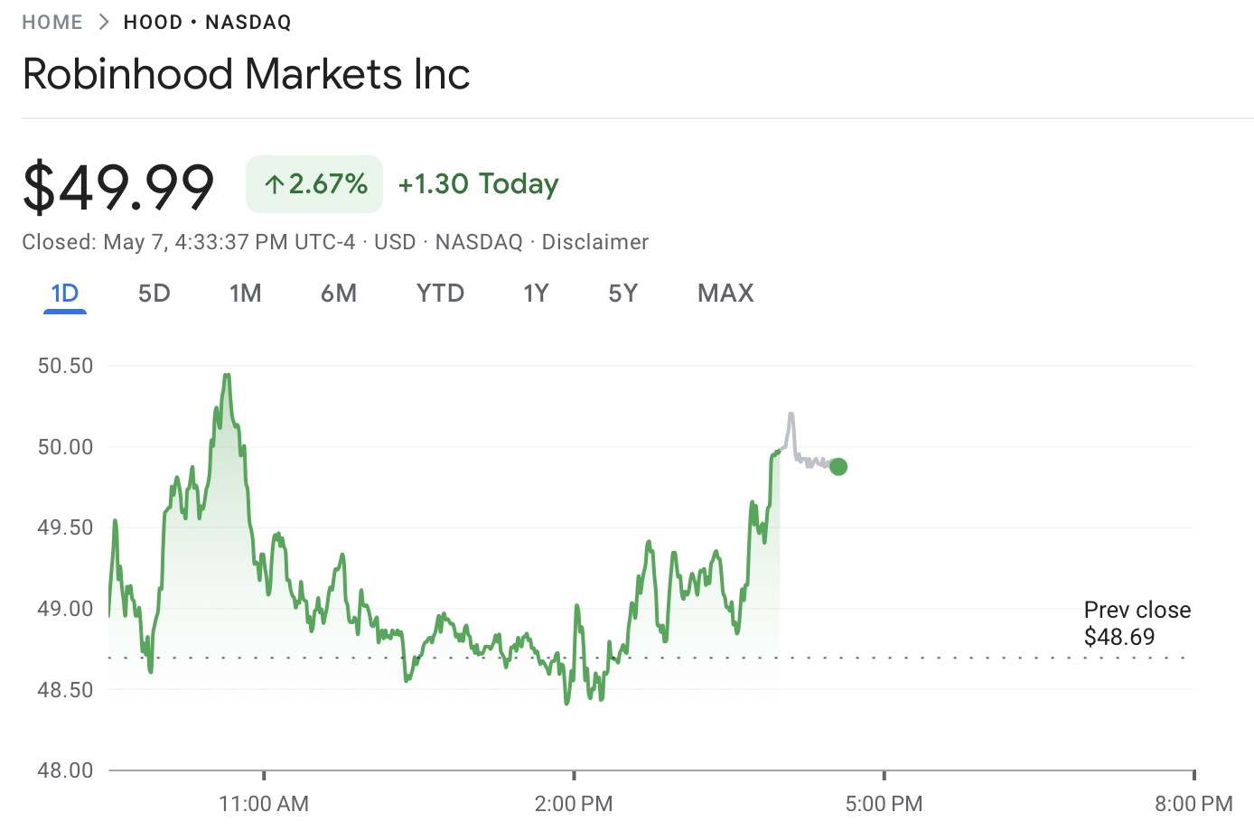Click the +1.30 Today change text

478,184
